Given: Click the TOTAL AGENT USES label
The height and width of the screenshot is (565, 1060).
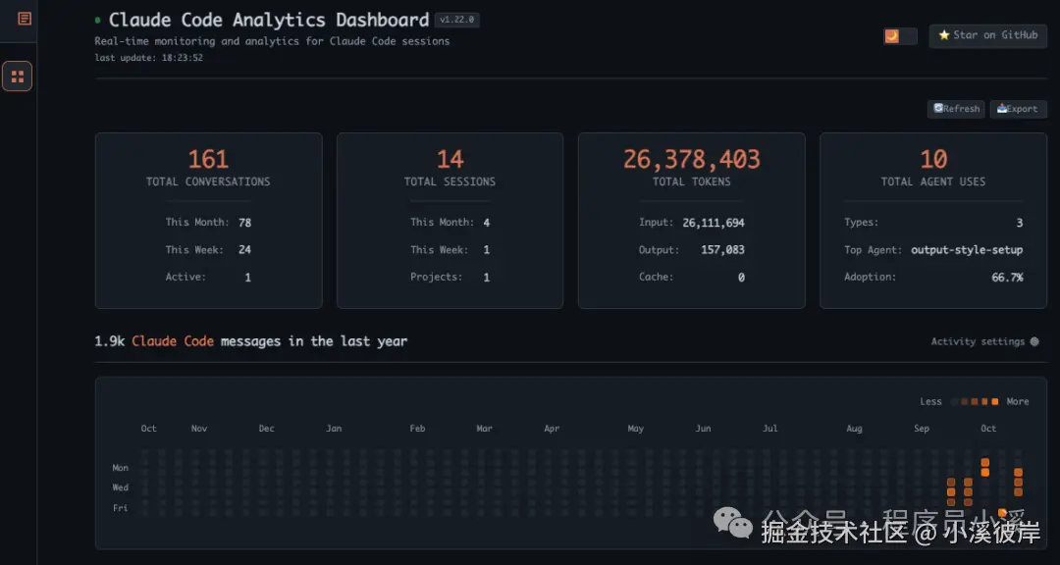Looking at the screenshot, I should (933, 181).
